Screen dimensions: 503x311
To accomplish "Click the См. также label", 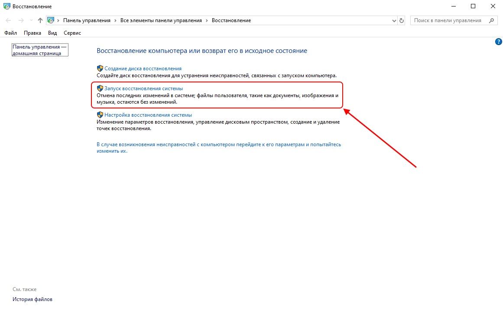I will tap(25, 289).
